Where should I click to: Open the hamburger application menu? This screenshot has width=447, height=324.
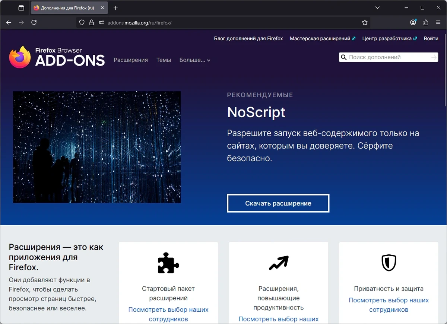[x=438, y=22]
